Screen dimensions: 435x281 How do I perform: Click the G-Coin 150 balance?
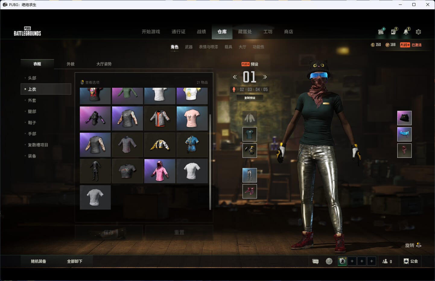[376, 45]
